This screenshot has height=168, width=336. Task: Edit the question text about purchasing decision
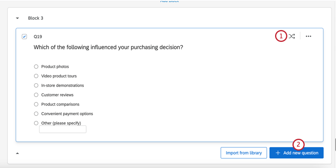[x=108, y=47]
